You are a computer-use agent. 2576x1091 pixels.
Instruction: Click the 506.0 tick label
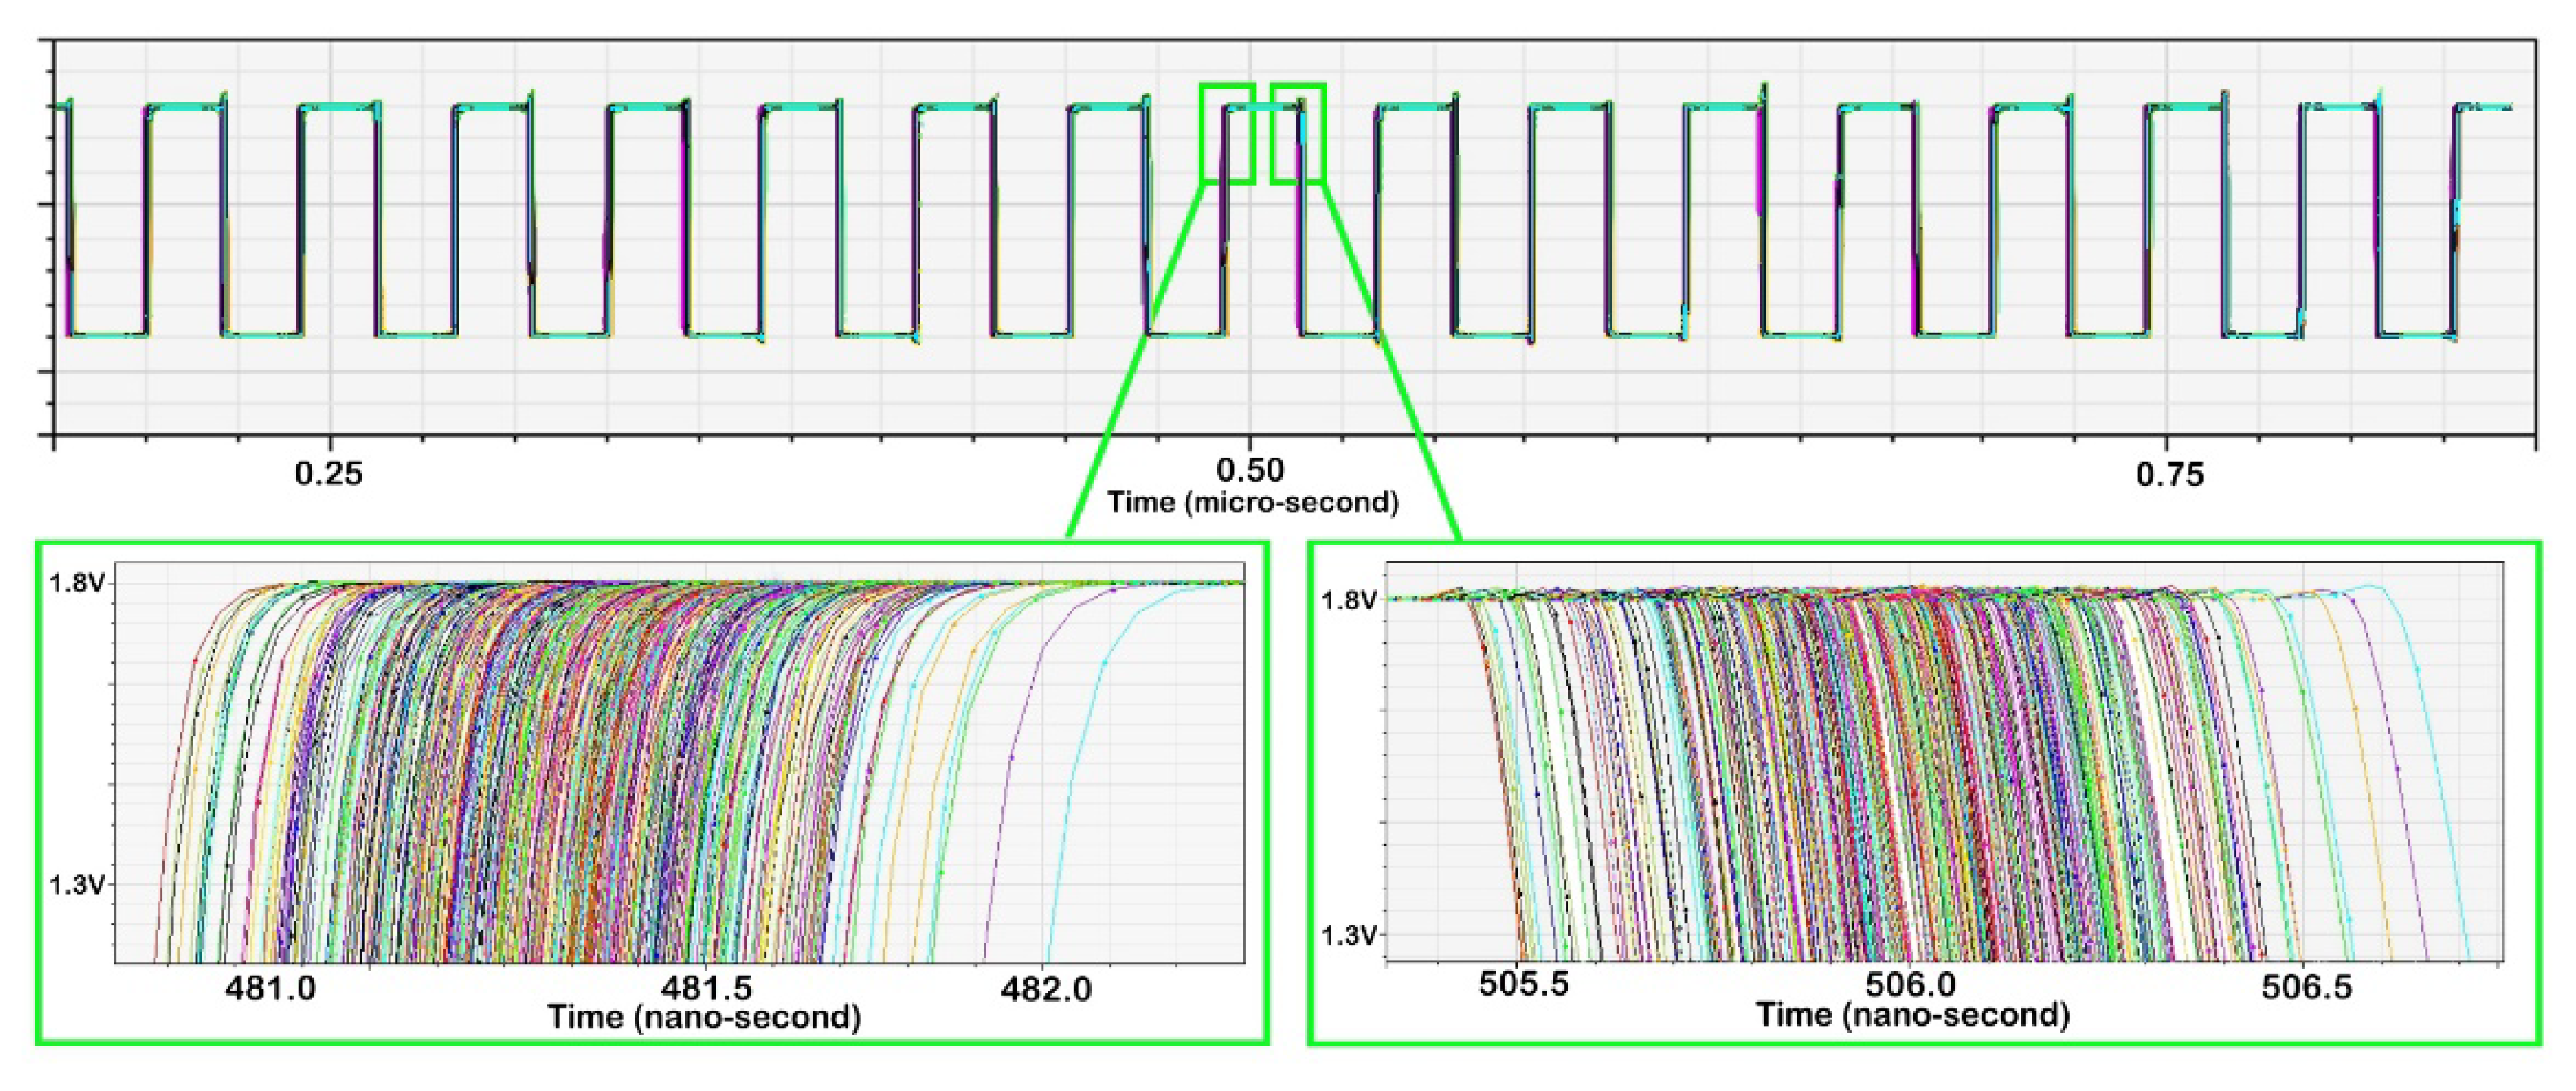tap(1910, 985)
